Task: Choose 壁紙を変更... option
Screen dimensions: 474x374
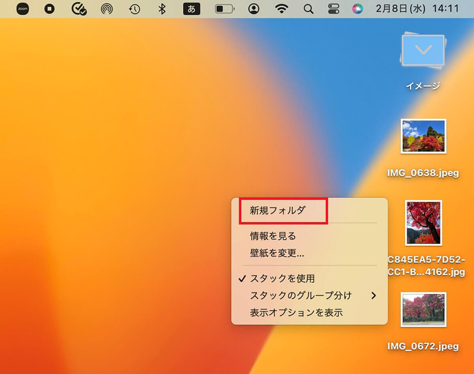Action: (x=309, y=253)
